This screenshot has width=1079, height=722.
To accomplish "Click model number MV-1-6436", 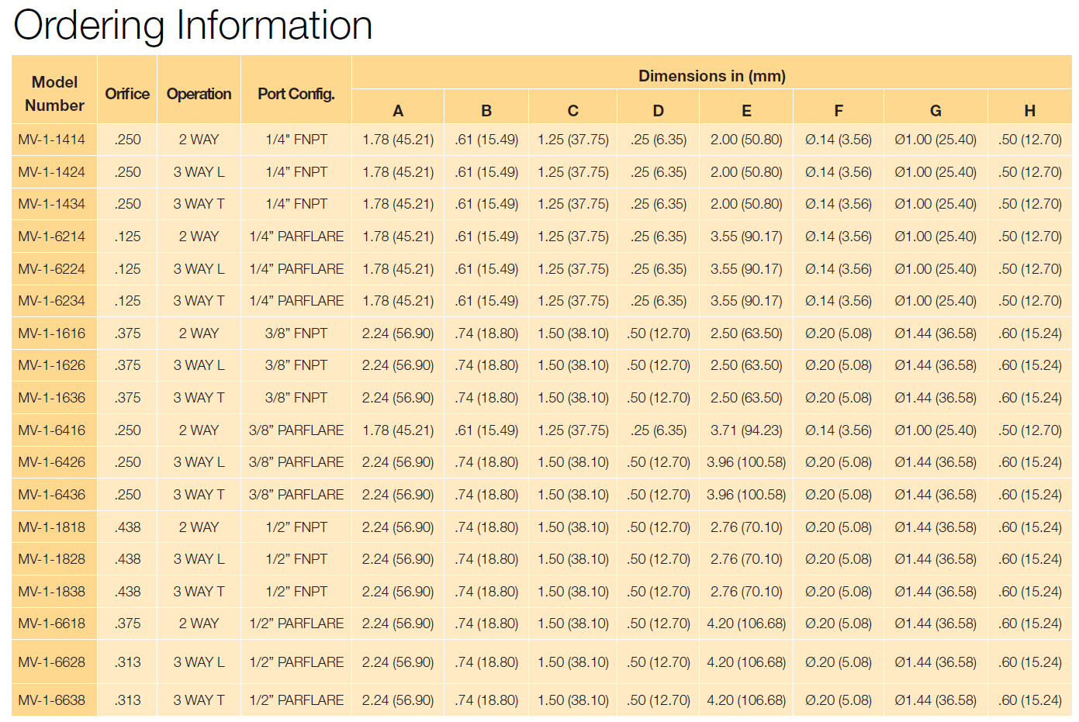I will (x=52, y=495).
